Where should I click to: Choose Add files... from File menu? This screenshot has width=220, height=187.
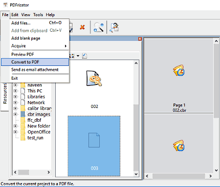coord(35,23)
